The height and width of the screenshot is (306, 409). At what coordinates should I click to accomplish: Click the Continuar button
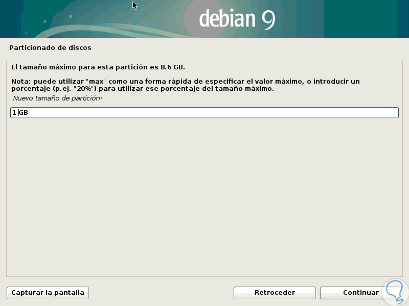pos(361,293)
